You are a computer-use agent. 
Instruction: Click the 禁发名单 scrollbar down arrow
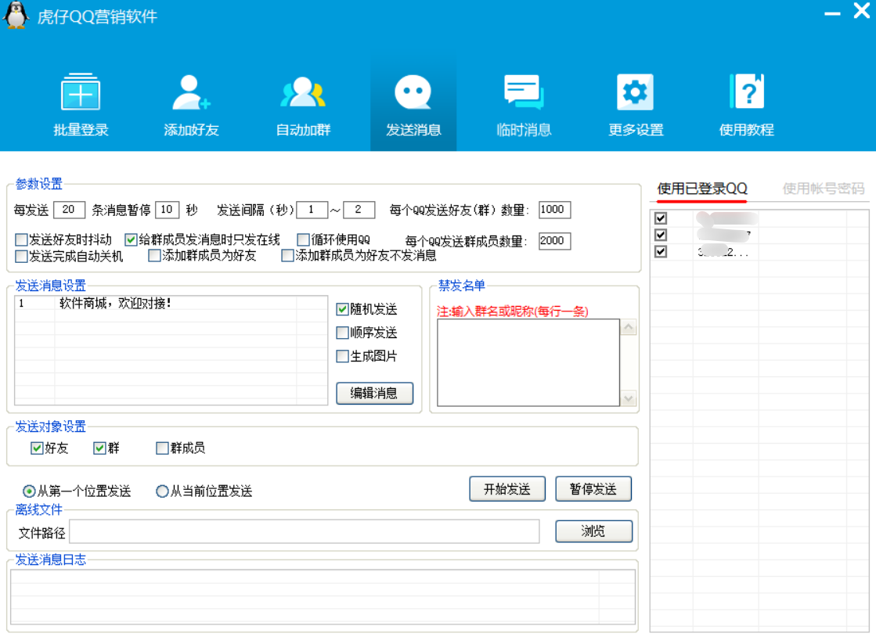(x=629, y=399)
